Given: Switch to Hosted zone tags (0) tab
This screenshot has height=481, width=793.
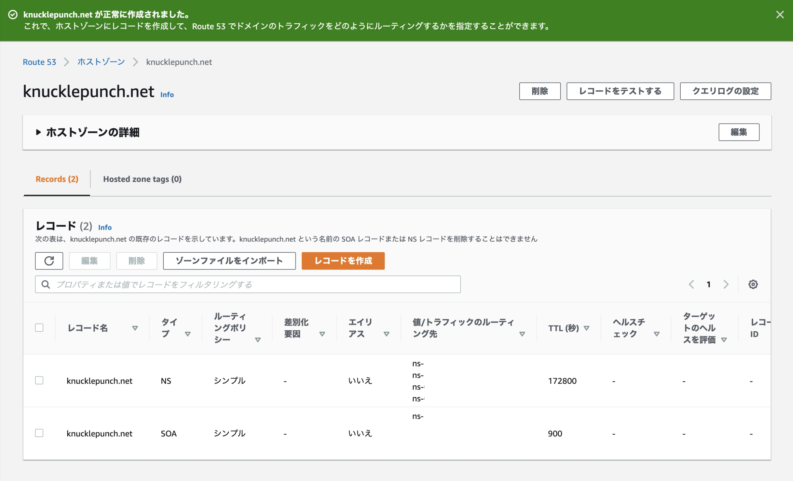Looking at the screenshot, I should pyautogui.click(x=142, y=179).
